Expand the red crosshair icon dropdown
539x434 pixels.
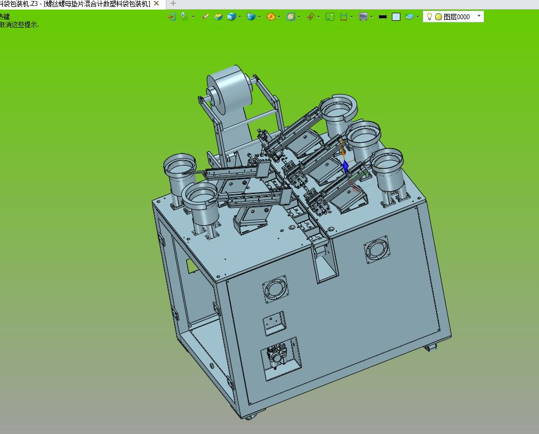pos(319,17)
